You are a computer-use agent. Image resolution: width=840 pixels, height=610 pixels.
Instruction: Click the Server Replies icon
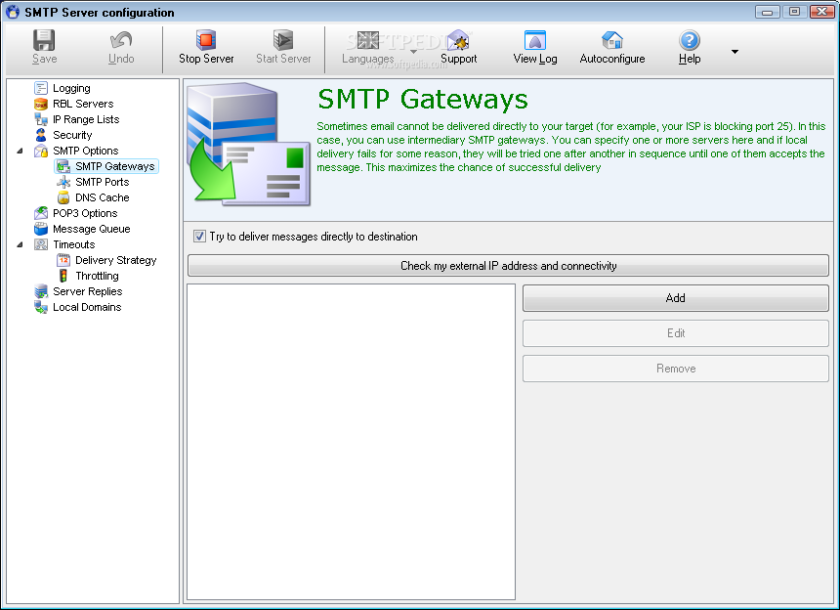click(x=41, y=291)
